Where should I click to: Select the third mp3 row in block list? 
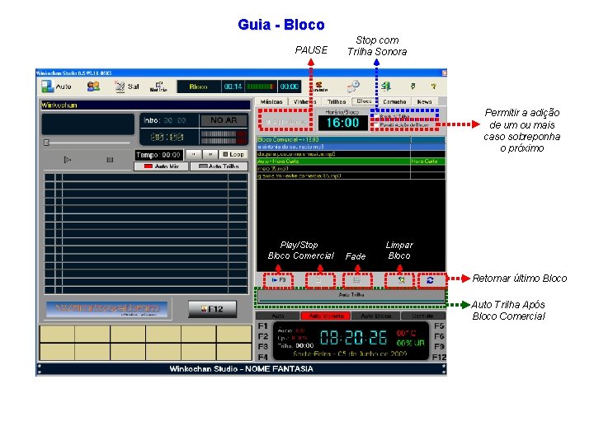[351, 154]
